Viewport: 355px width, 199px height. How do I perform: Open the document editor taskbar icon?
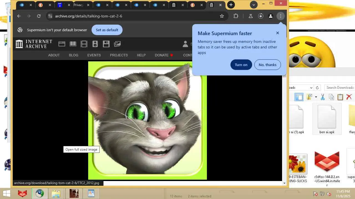pos(91,193)
